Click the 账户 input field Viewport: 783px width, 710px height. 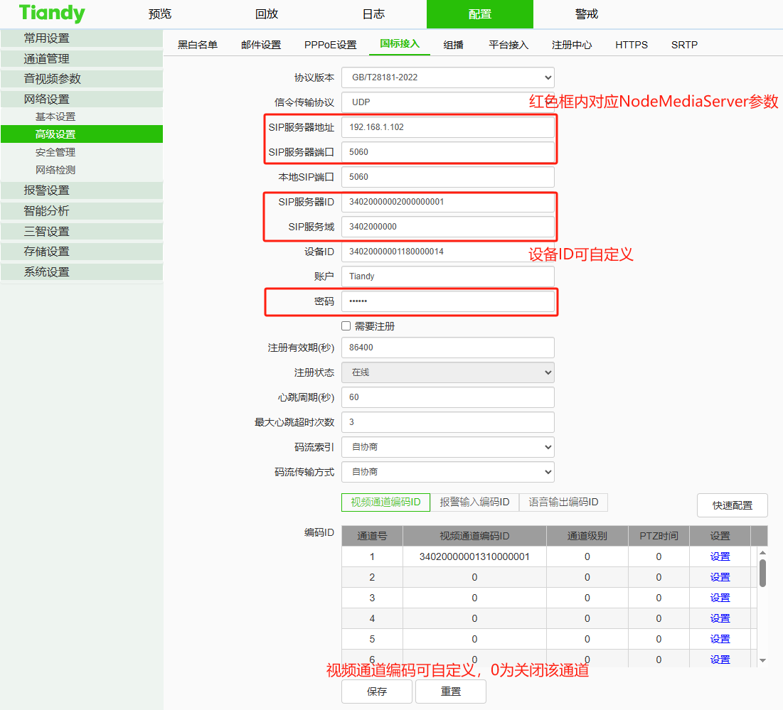(448, 276)
